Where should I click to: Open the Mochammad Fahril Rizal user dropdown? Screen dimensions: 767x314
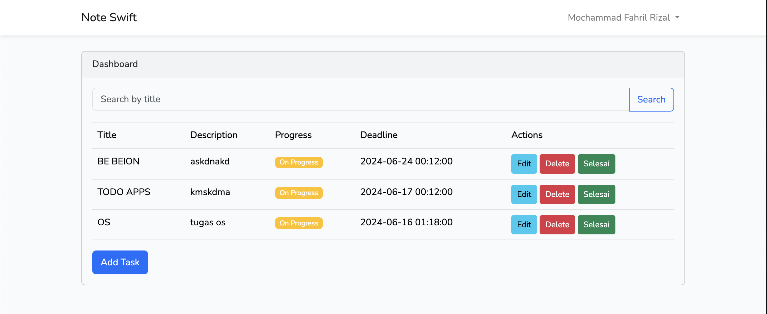(x=623, y=17)
